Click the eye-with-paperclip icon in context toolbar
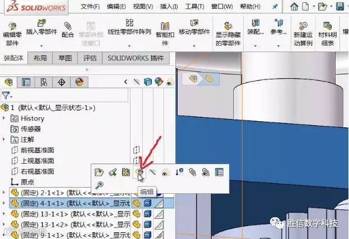 pyautogui.click(x=206, y=172)
